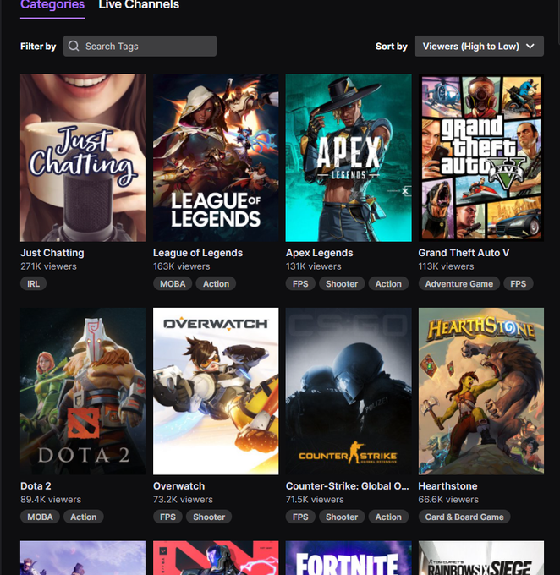Screen dimensions: 560x575
Task: Select the Card & Board Game tag
Action: pyautogui.click(x=464, y=517)
